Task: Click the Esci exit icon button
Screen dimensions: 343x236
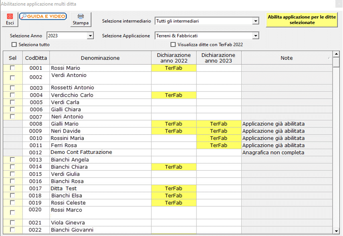Action: click(x=10, y=19)
